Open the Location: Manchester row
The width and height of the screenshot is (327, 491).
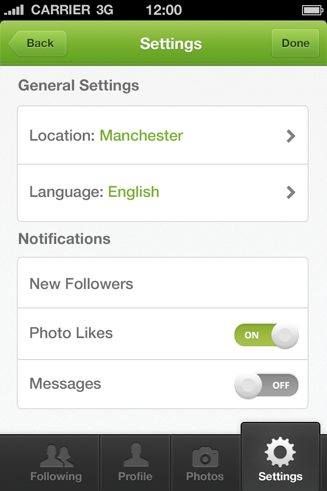pos(162,135)
